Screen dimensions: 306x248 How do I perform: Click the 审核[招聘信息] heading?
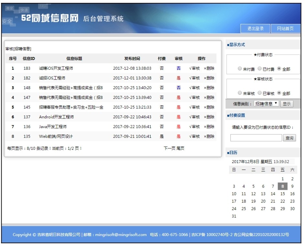click(x=18, y=49)
